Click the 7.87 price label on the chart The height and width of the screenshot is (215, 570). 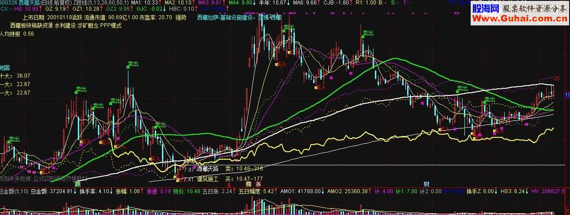click(x=189, y=170)
